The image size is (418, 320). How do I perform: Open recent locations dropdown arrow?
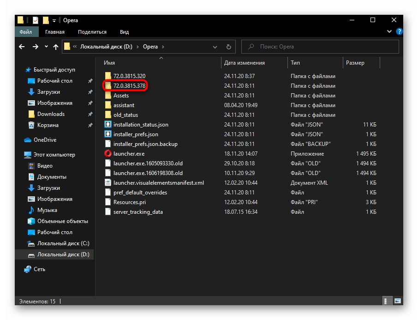click(x=46, y=47)
